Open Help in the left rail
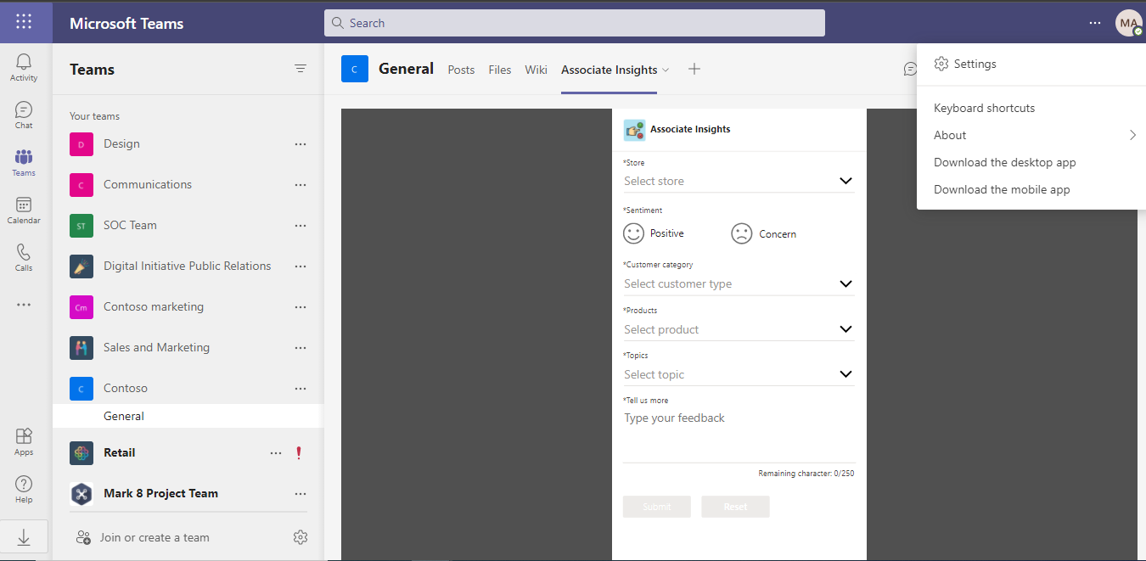This screenshot has width=1146, height=561. (24, 489)
